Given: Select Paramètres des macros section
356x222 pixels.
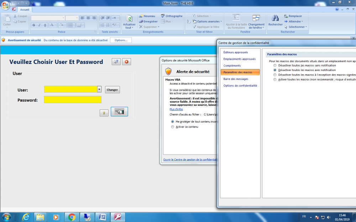Looking at the screenshot, I should (x=240, y=72).
